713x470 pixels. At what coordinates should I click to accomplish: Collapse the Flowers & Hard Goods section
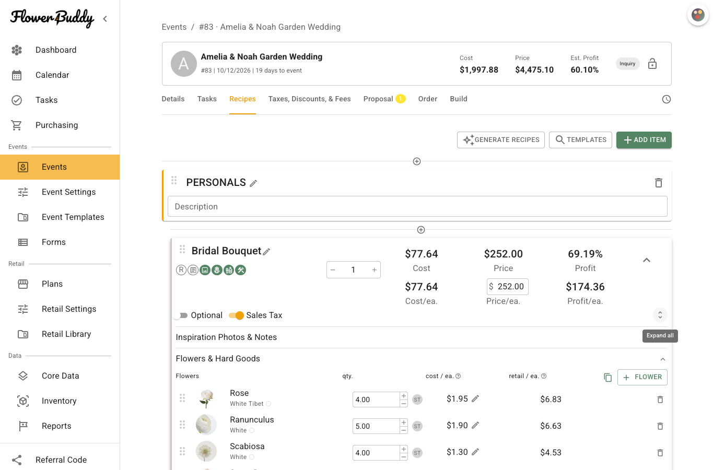pyautogui.click(x=663, y=359)
